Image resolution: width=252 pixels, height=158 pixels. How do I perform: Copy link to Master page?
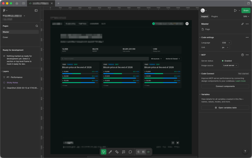242,24
